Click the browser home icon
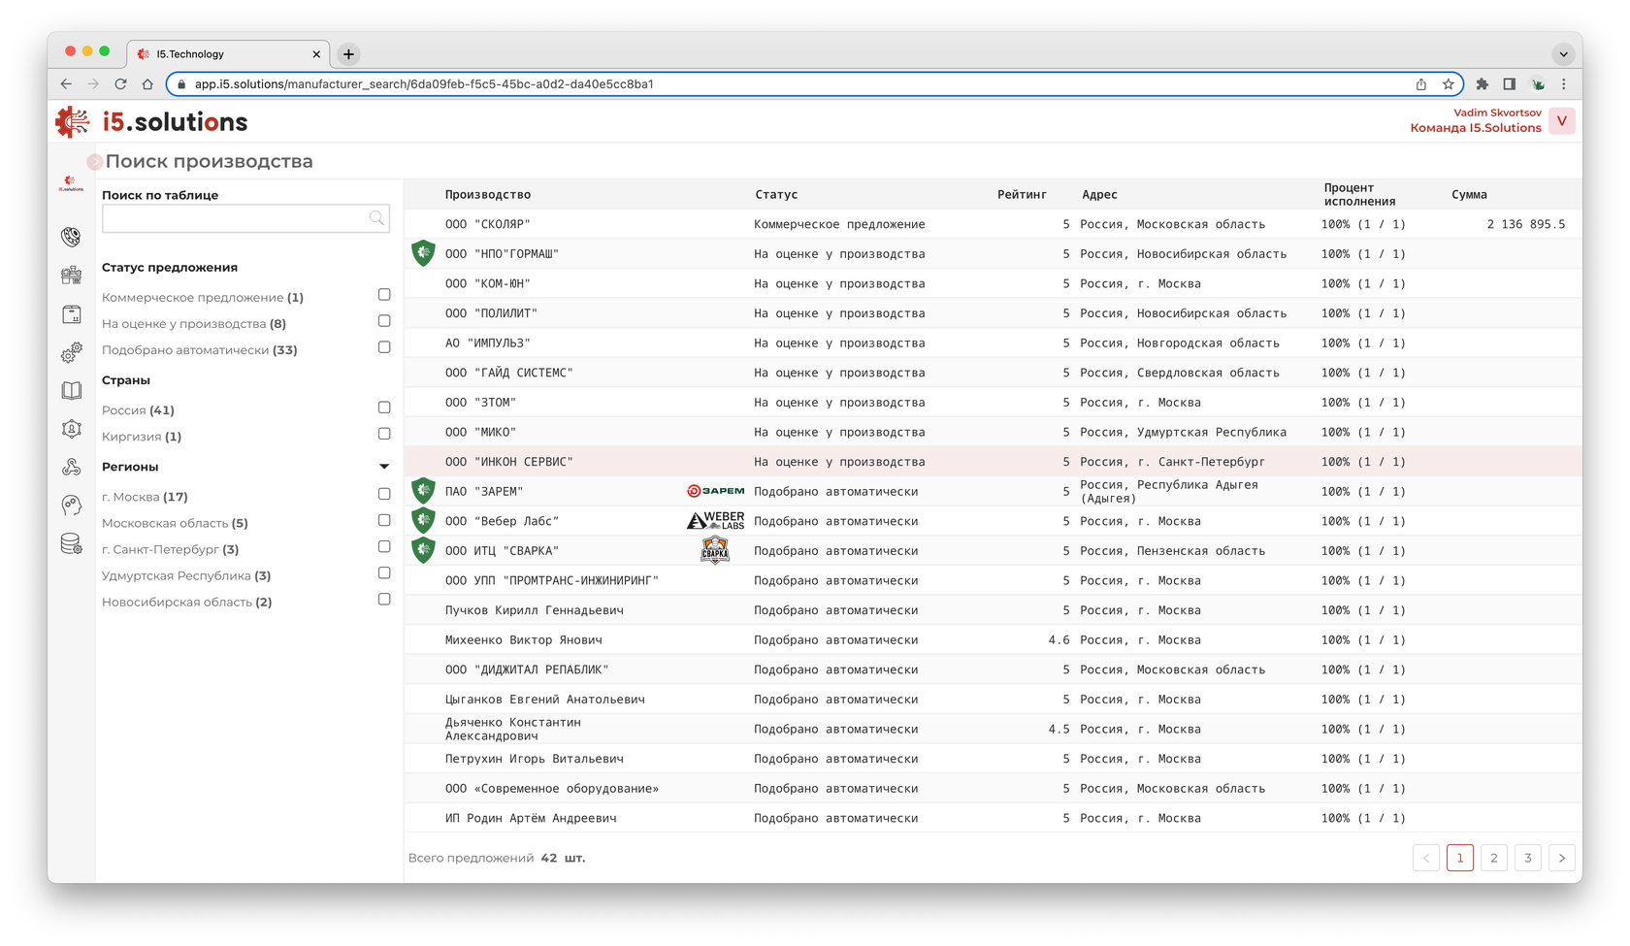This screenshot has width=1630, height=946. pyautogui.click(x=147, y=84)
